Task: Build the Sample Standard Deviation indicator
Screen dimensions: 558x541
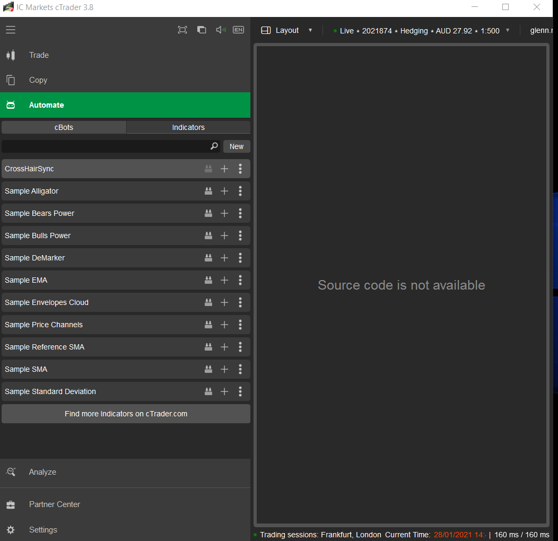Action: point(208,391)
